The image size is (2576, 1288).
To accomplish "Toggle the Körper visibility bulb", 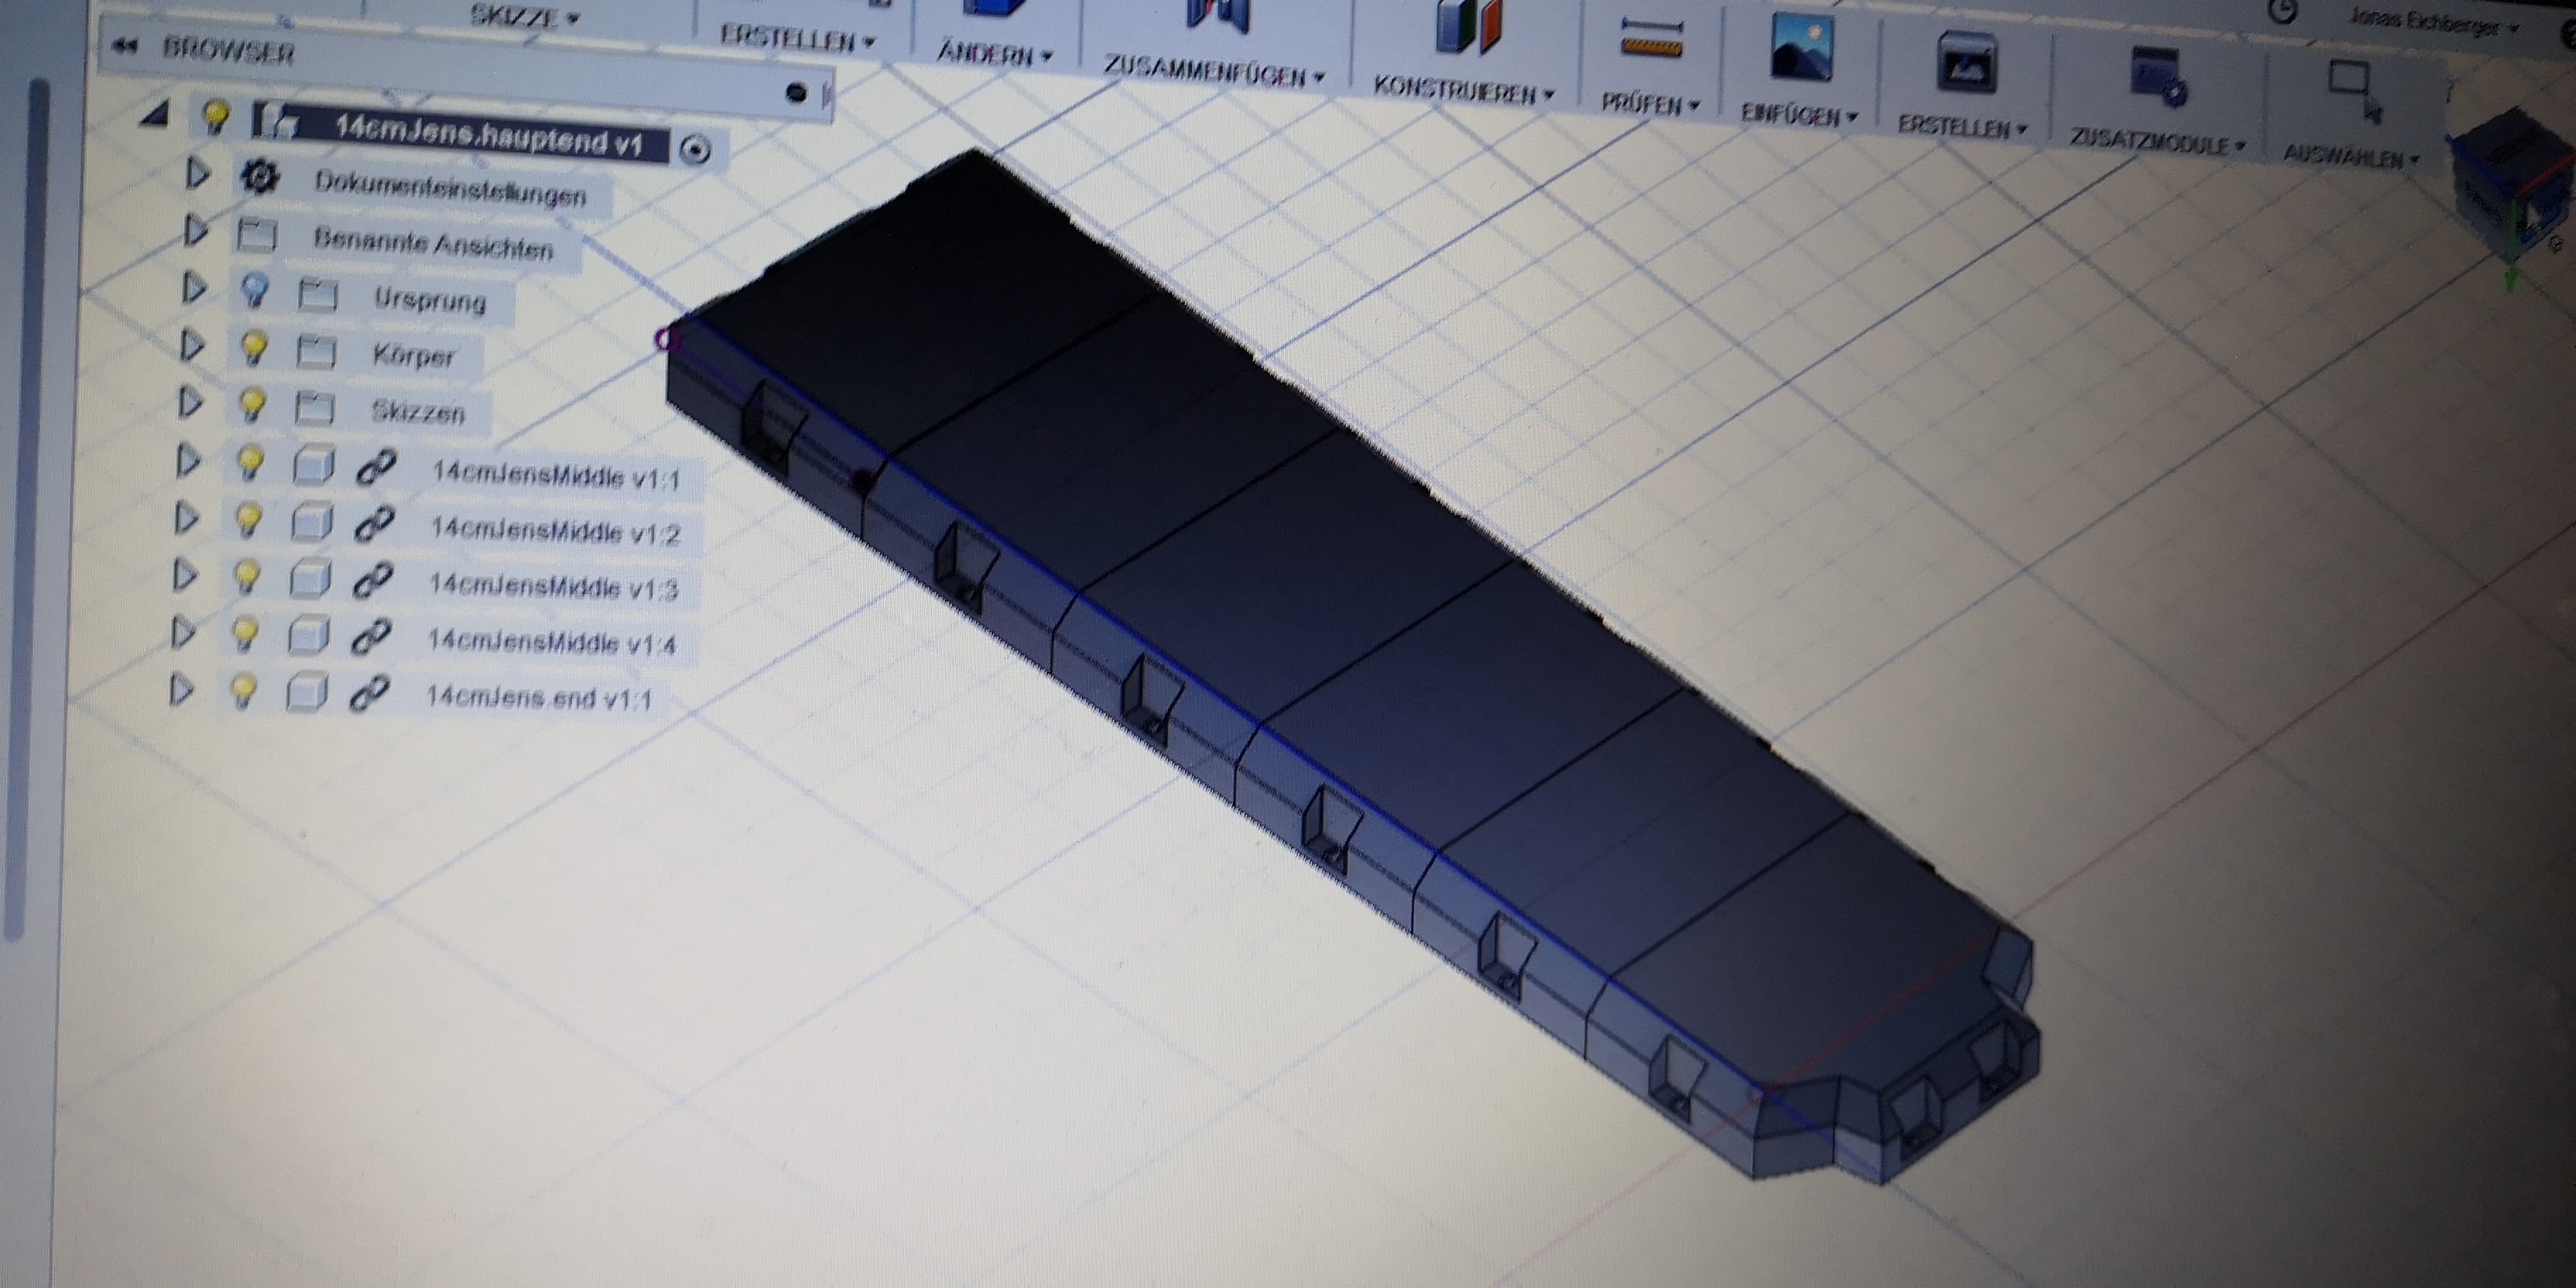I will pos(254,349).
